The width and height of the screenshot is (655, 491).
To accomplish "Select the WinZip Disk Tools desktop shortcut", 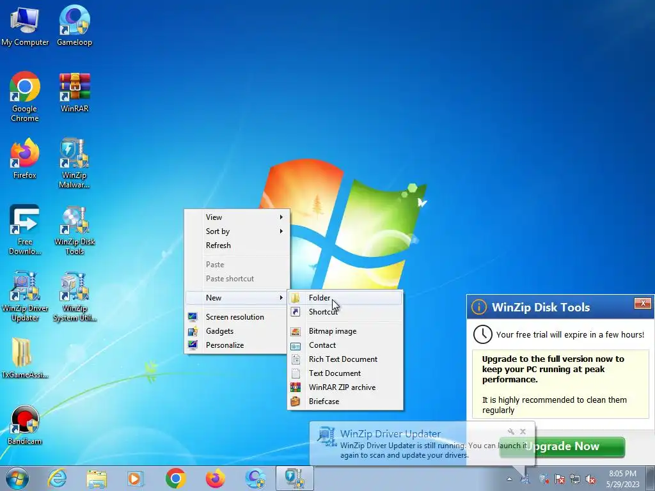I will pos(74,230).
